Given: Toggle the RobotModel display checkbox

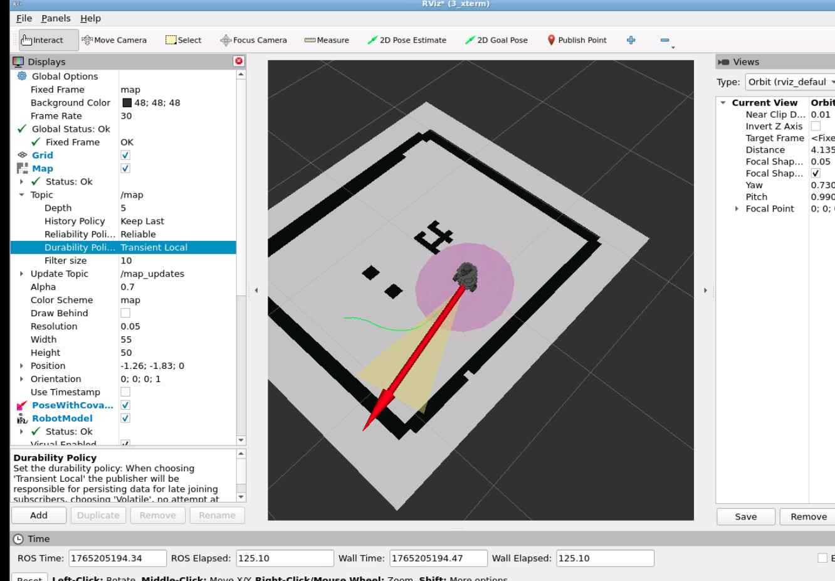Looking at the screenshot, I should click(x=125, y=418).
